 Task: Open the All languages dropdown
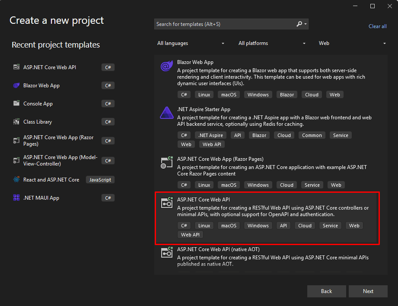click(191, 43)
